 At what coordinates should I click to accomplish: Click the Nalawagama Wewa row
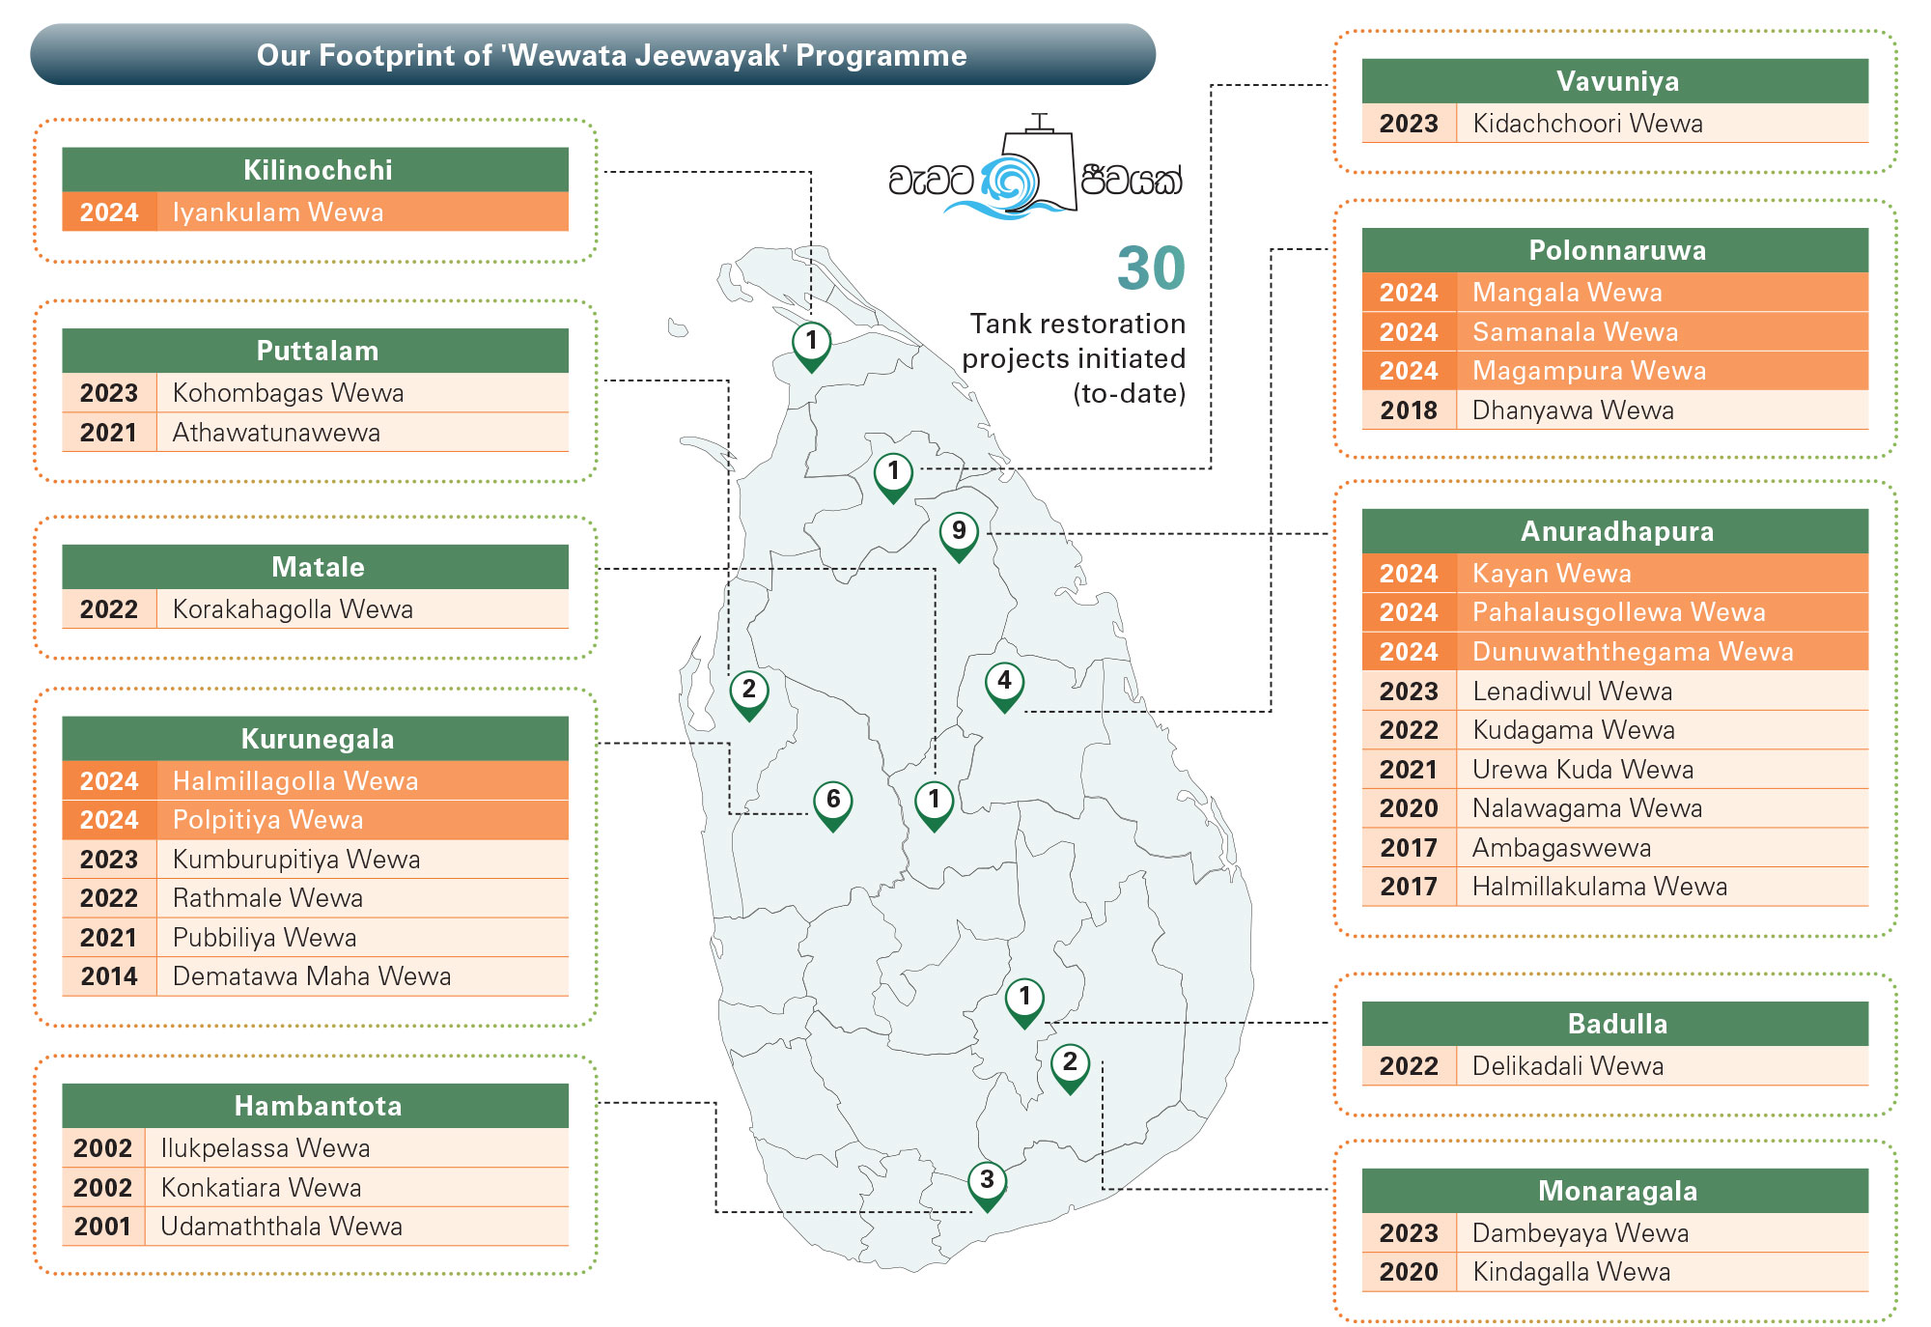tap(1615, 808)
